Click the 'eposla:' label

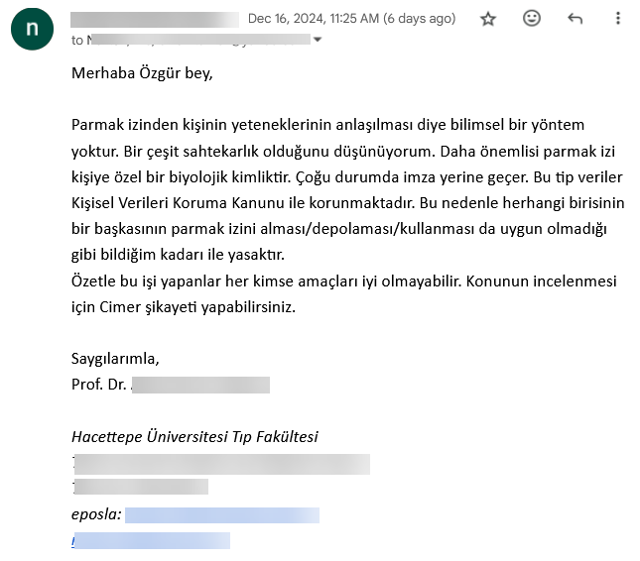[96, 514]
